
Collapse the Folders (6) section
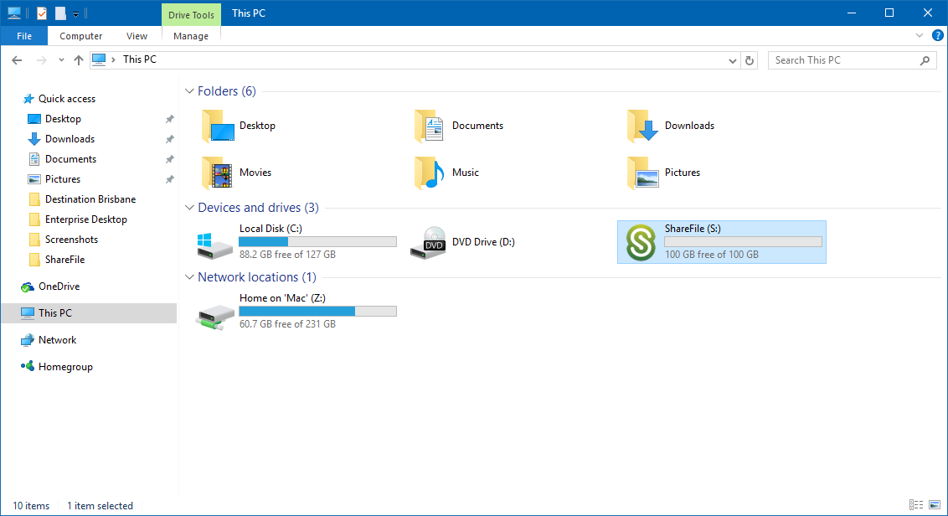[189, 90]
